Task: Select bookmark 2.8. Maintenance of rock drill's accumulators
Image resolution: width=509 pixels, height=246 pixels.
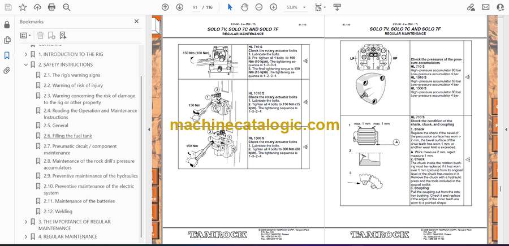Action: pyautogui.click(x=89, y=164)
